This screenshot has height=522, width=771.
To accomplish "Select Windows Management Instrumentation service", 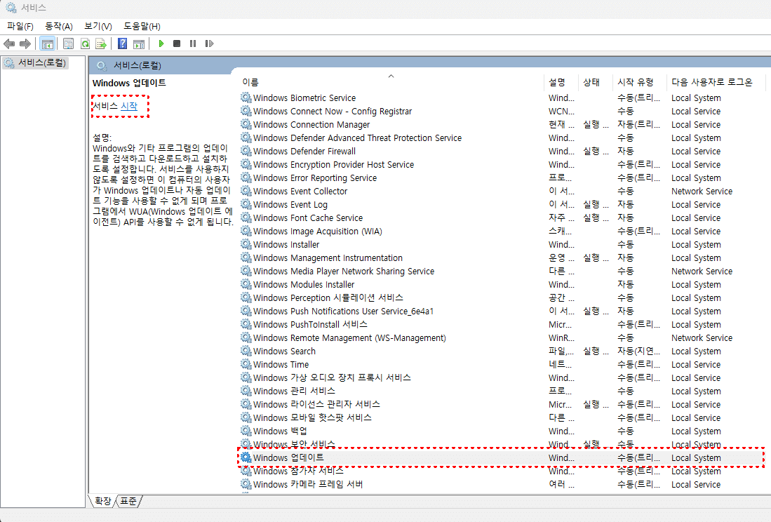I will 502,257.
